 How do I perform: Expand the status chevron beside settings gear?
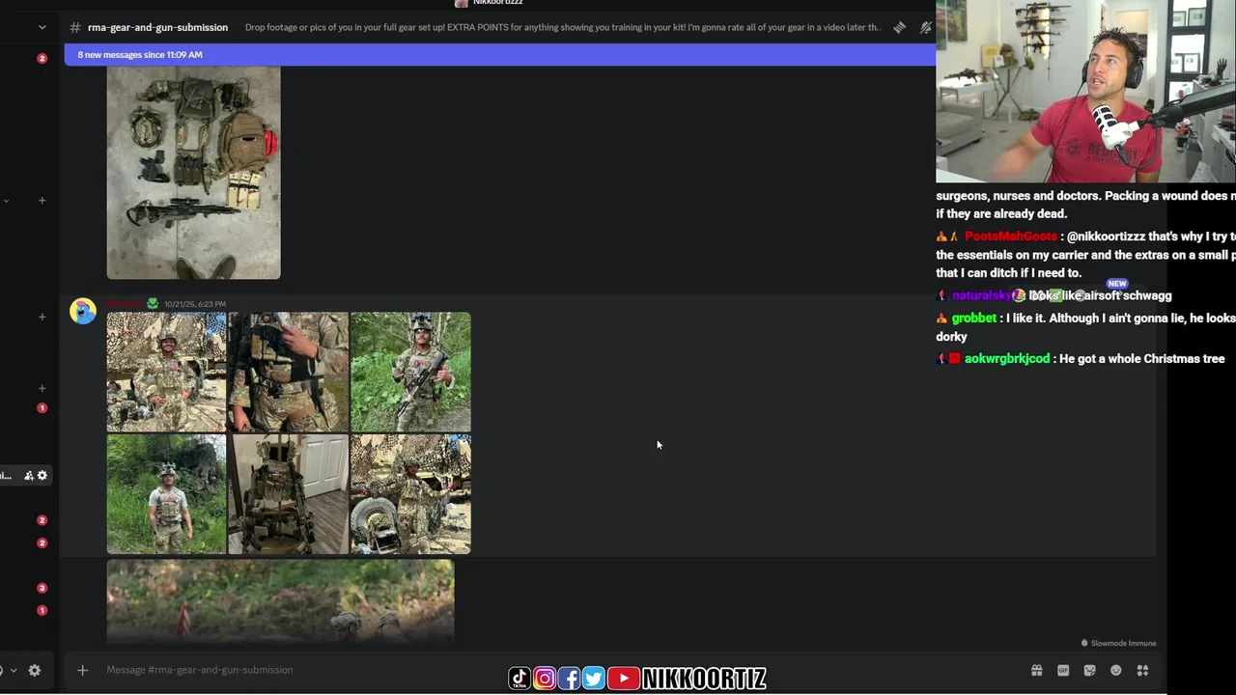point(13,670)
